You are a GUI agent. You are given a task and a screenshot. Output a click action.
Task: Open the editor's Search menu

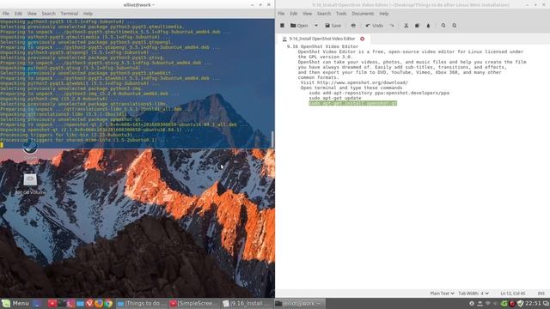[324, 14]
